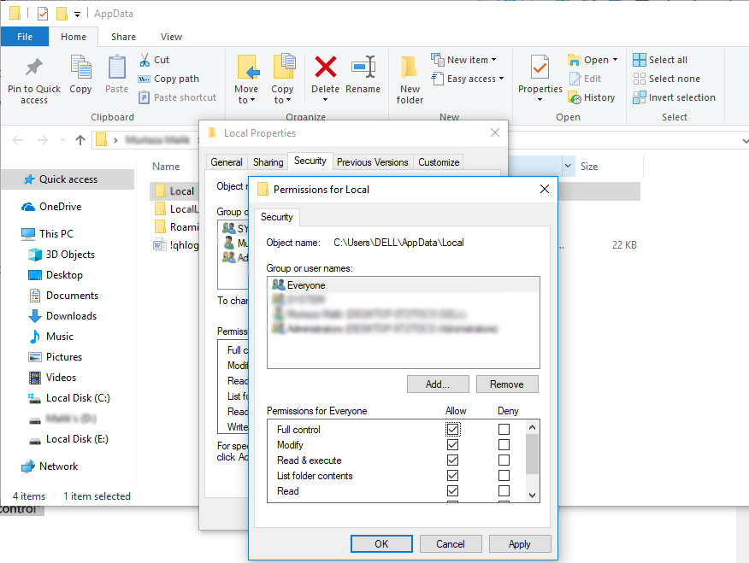Toggle Allow checkbox for Modify
749x563 pixels.
tap(453, 444)
